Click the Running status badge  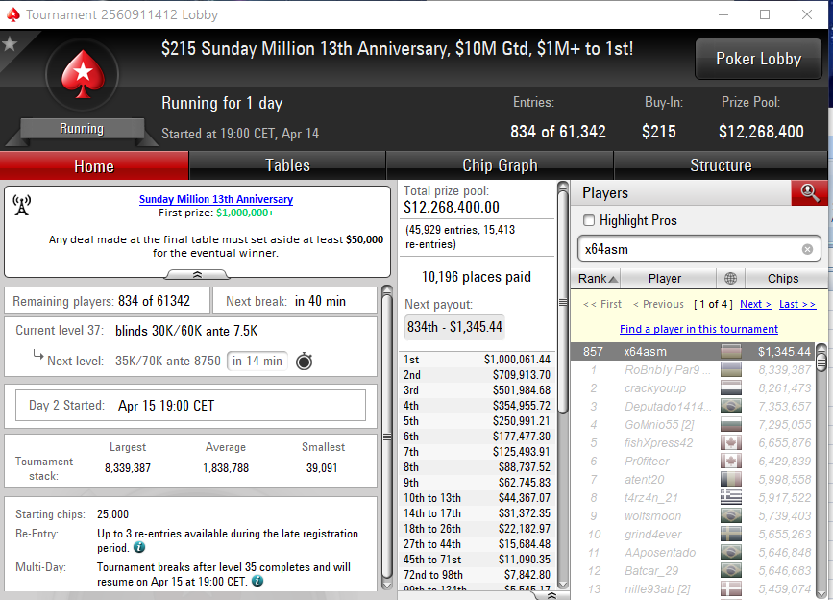coord(82,129)
